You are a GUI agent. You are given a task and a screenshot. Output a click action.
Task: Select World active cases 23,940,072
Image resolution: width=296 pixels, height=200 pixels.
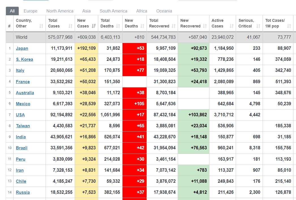223,37
